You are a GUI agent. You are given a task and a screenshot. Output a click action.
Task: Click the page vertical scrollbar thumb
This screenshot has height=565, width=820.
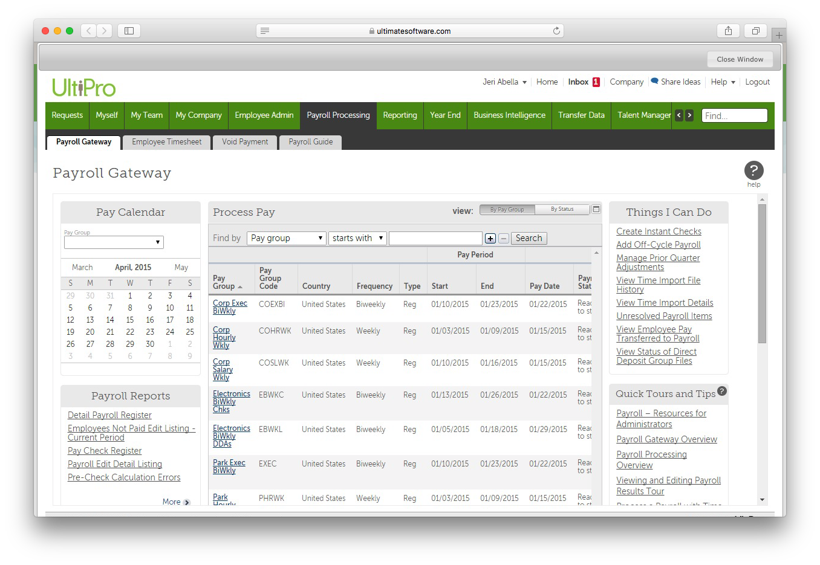[762, 274]
